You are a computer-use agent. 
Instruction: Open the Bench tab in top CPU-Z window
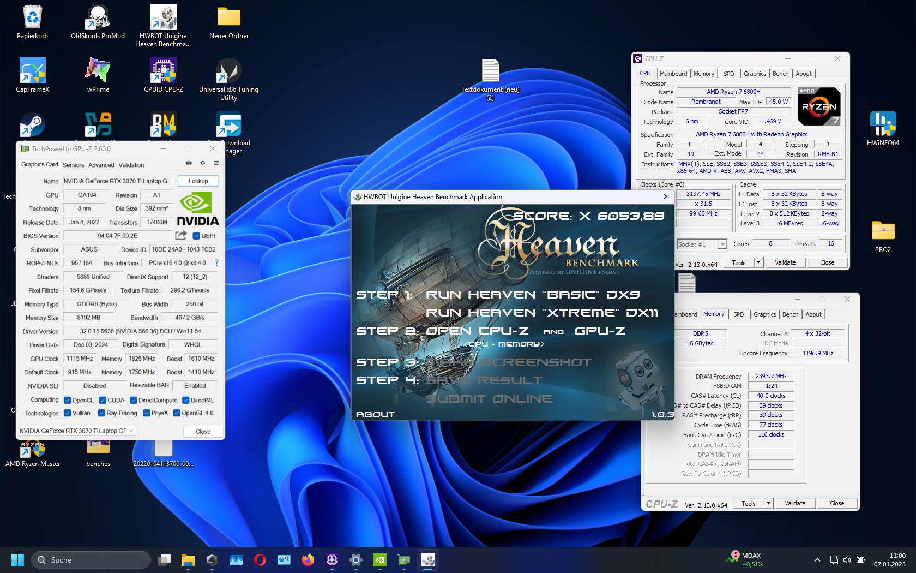tap(780, 74)
